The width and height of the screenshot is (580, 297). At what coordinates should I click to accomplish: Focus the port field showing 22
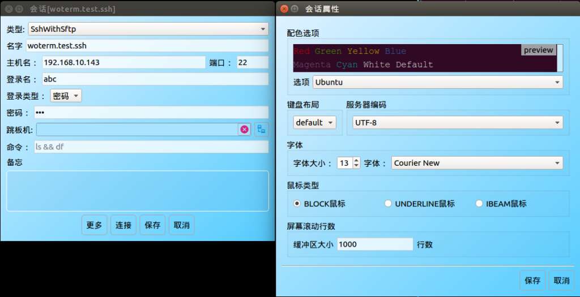[253, 62]
